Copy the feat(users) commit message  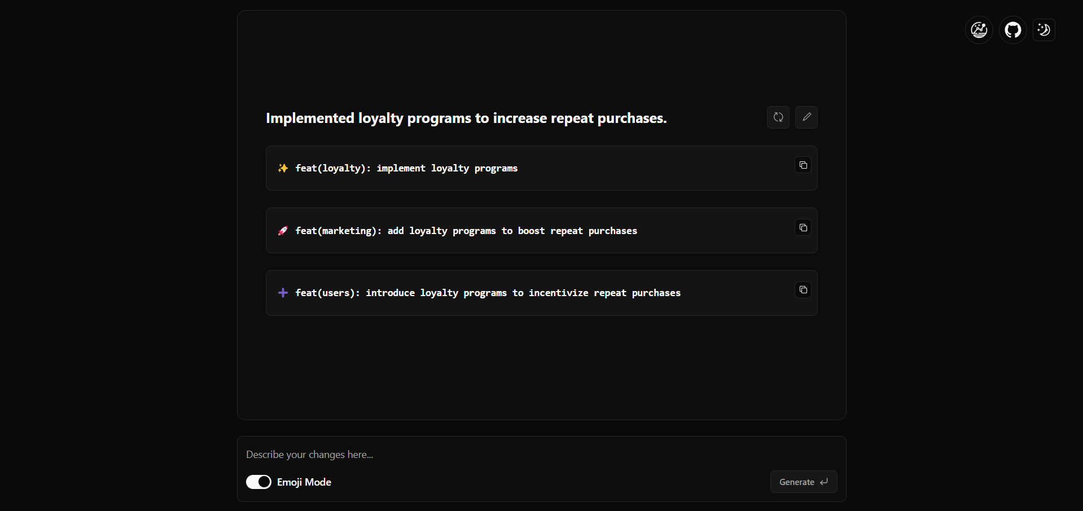pos(803,290)
